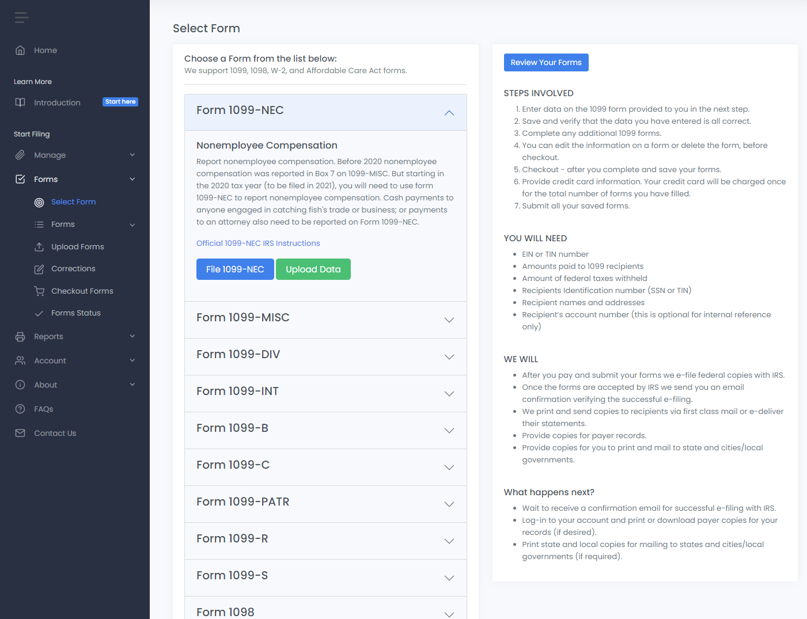The width and height of the screenshot is (807, 619).
Task: Click the Reports printer icon
Action: click(x=20, y=337)
